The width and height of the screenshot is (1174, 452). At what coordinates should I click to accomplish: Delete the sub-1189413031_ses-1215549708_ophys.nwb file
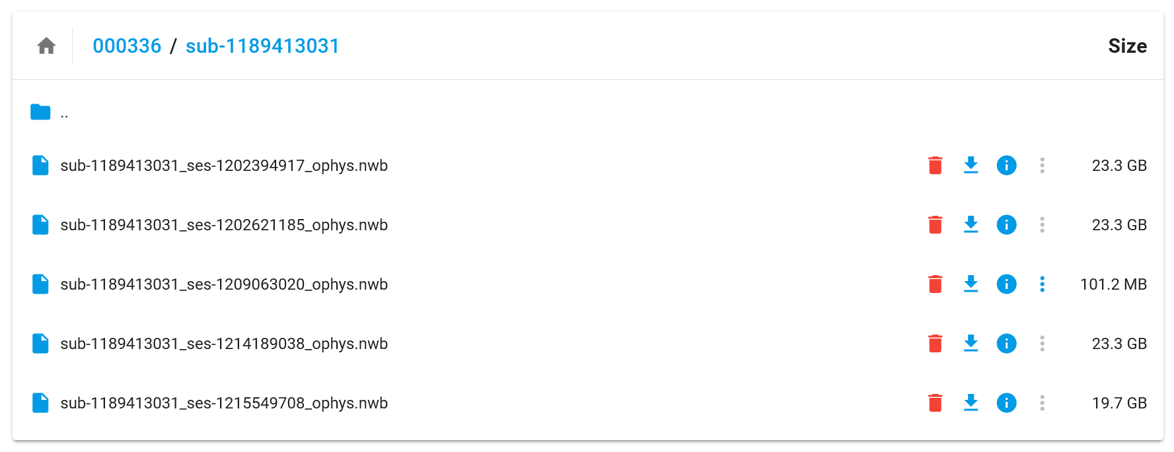[x=935, y=403]
